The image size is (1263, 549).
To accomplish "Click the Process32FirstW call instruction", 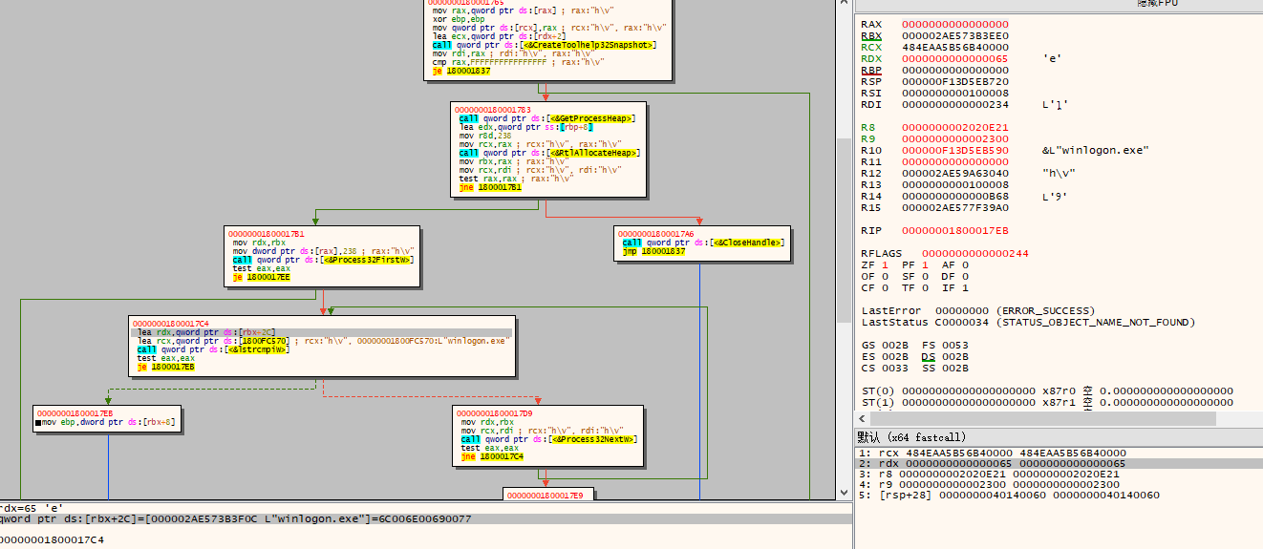I will tap(322, 260).
